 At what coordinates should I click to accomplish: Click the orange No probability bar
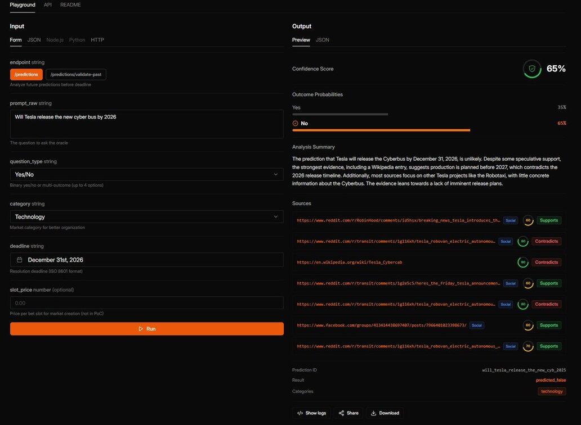click(381, 130)
